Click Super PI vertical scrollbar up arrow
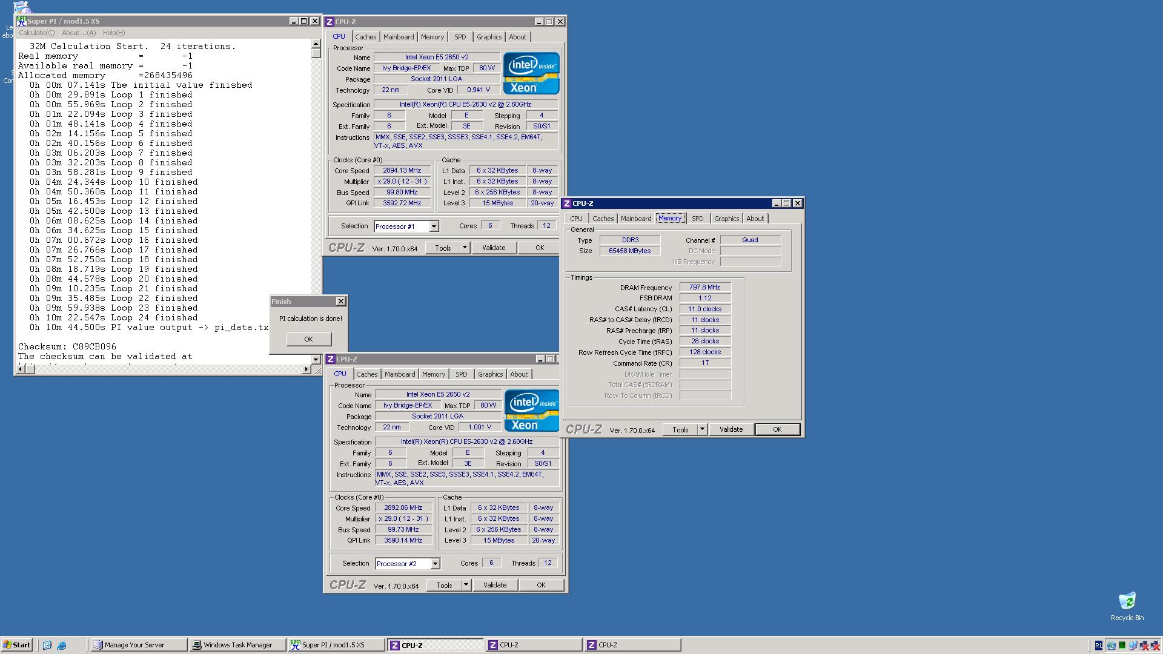This screenshot has width=1163, height=654. 316,44
